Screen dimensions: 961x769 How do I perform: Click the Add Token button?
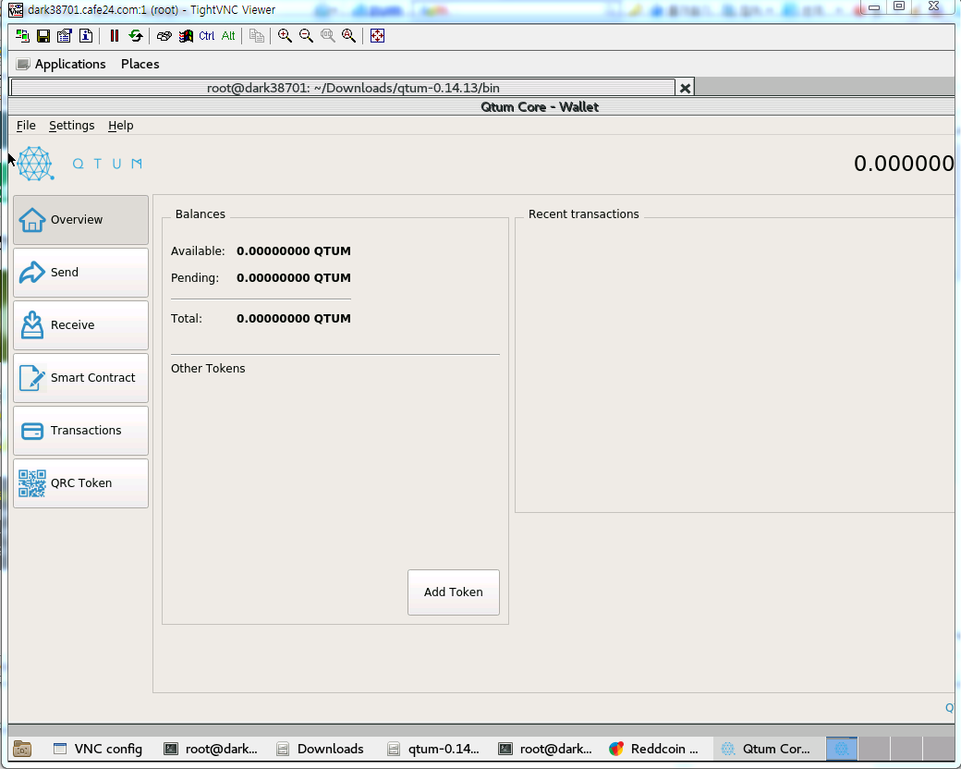click(454, 592)
